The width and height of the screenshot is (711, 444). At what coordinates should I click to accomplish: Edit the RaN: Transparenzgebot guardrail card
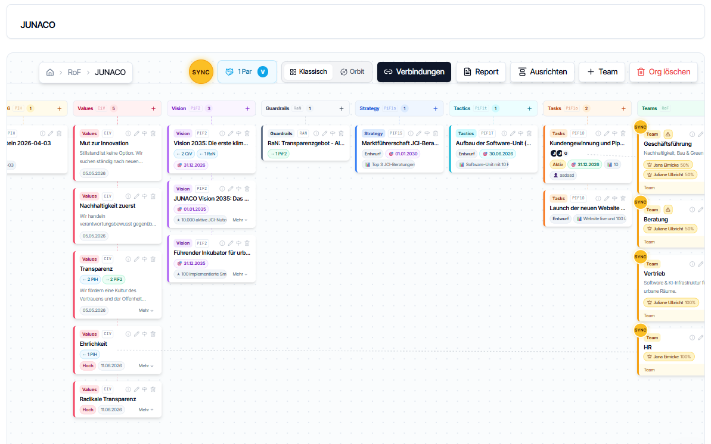(x=325, y=134)
